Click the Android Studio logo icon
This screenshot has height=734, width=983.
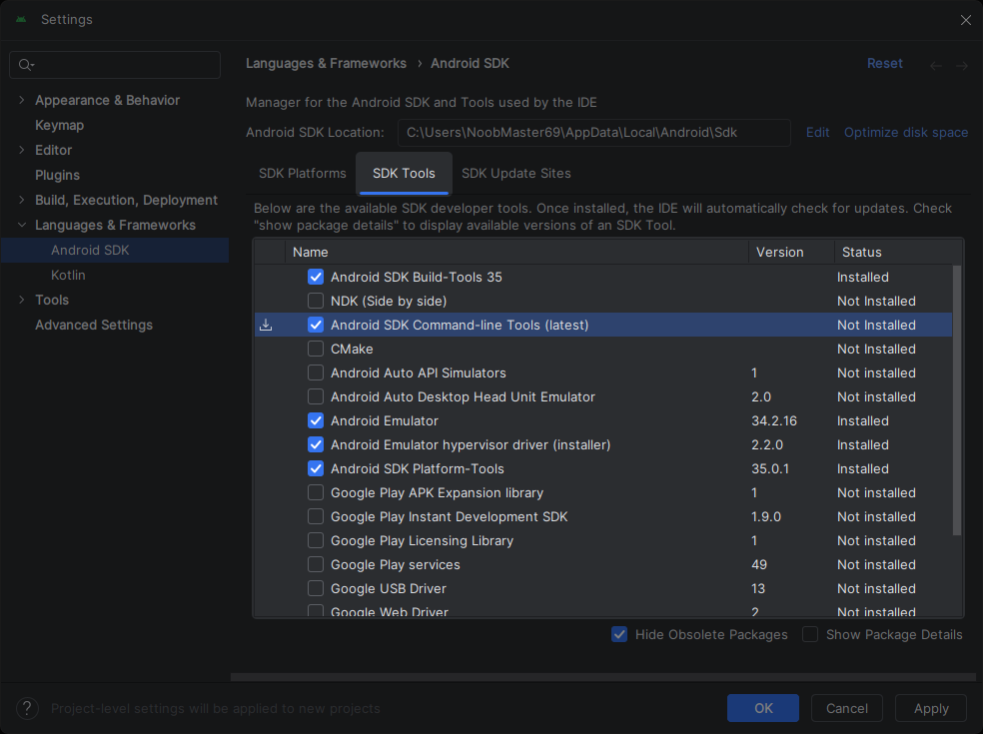tap(21, 19)
